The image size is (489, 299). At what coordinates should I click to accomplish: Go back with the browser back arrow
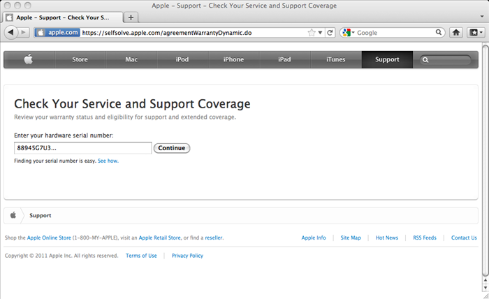pos(11,32)
